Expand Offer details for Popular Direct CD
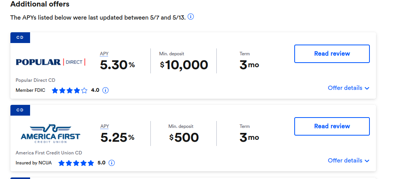398x179 pixels. [349, 88]
